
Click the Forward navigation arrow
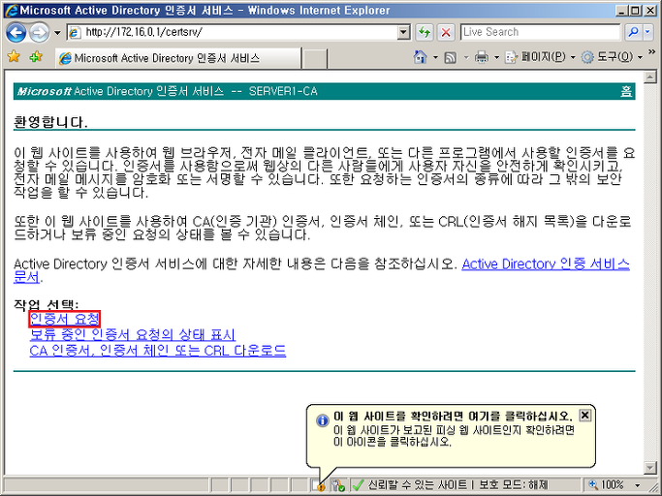click(x=39, y=33)
